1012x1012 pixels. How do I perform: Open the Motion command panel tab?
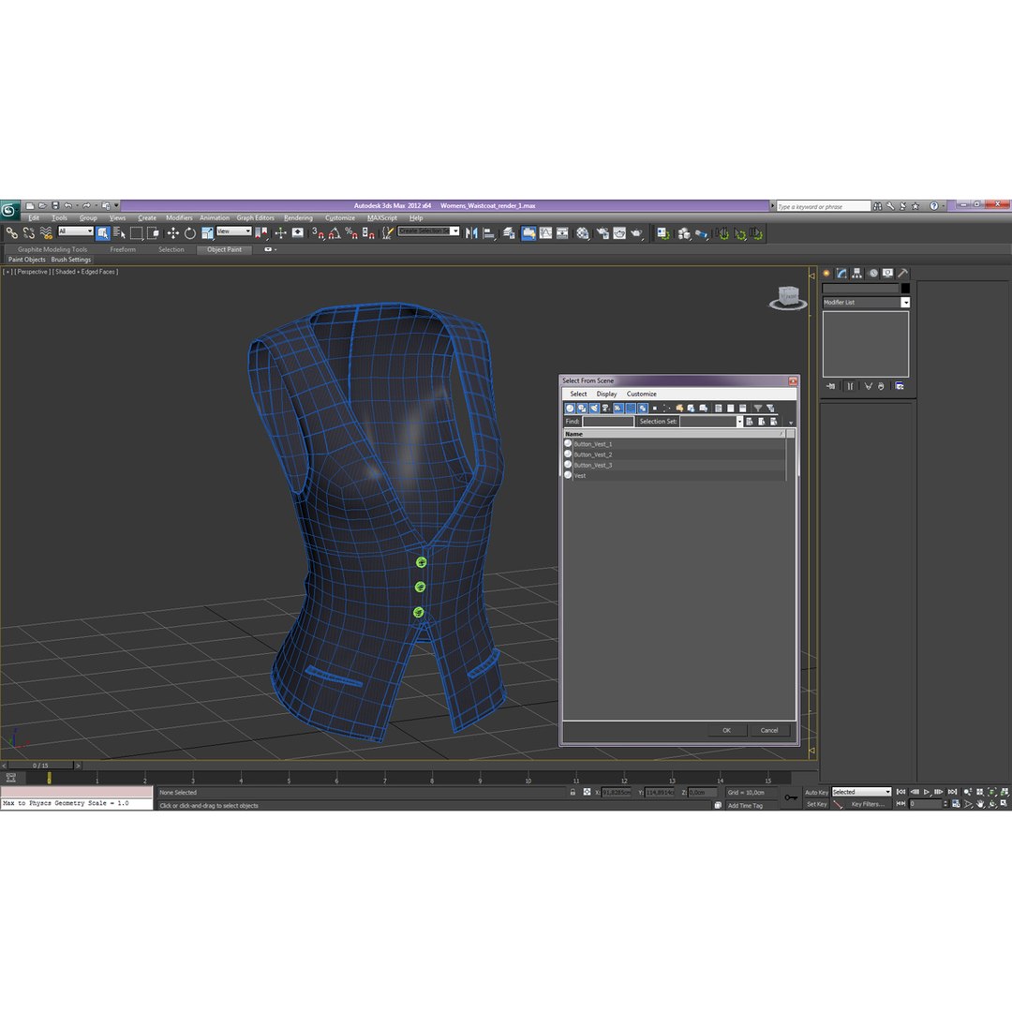(x=873, y=273)
